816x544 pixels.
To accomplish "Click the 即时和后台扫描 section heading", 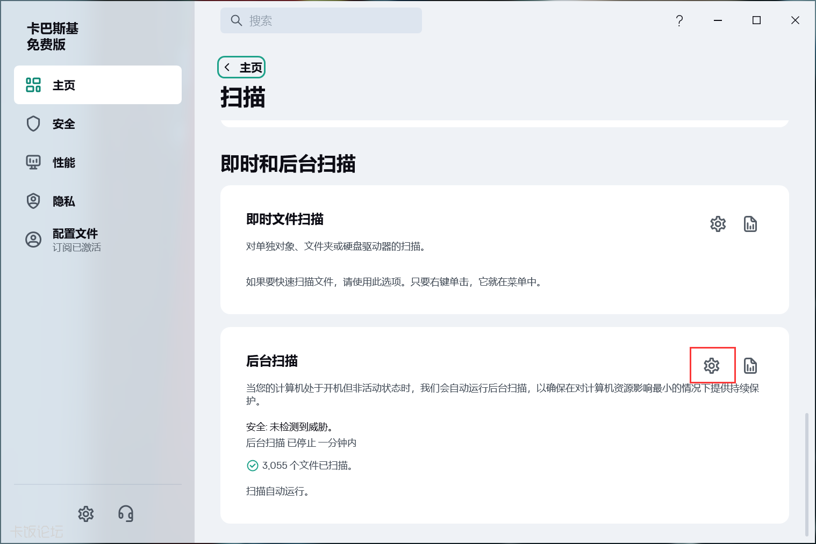I will point(288,164).
